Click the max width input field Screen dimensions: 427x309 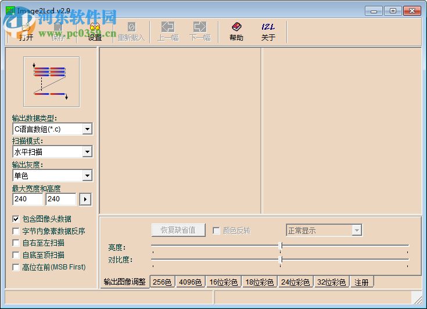pos(28,199)
